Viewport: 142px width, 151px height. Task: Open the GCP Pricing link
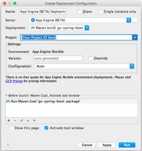[14, 81]
